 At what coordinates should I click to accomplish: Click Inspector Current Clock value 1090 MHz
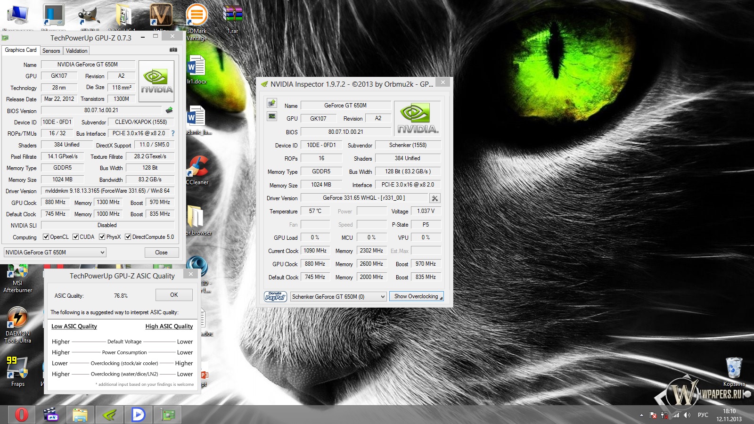click(315, 251)
